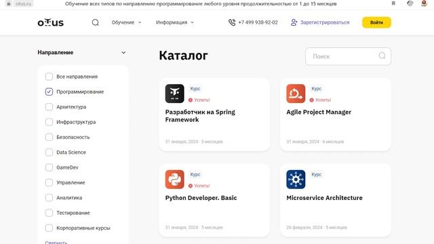Click the browser bookmark icon
The width and height of the screenshot is (434, 244).
click(x=393, y=3)
